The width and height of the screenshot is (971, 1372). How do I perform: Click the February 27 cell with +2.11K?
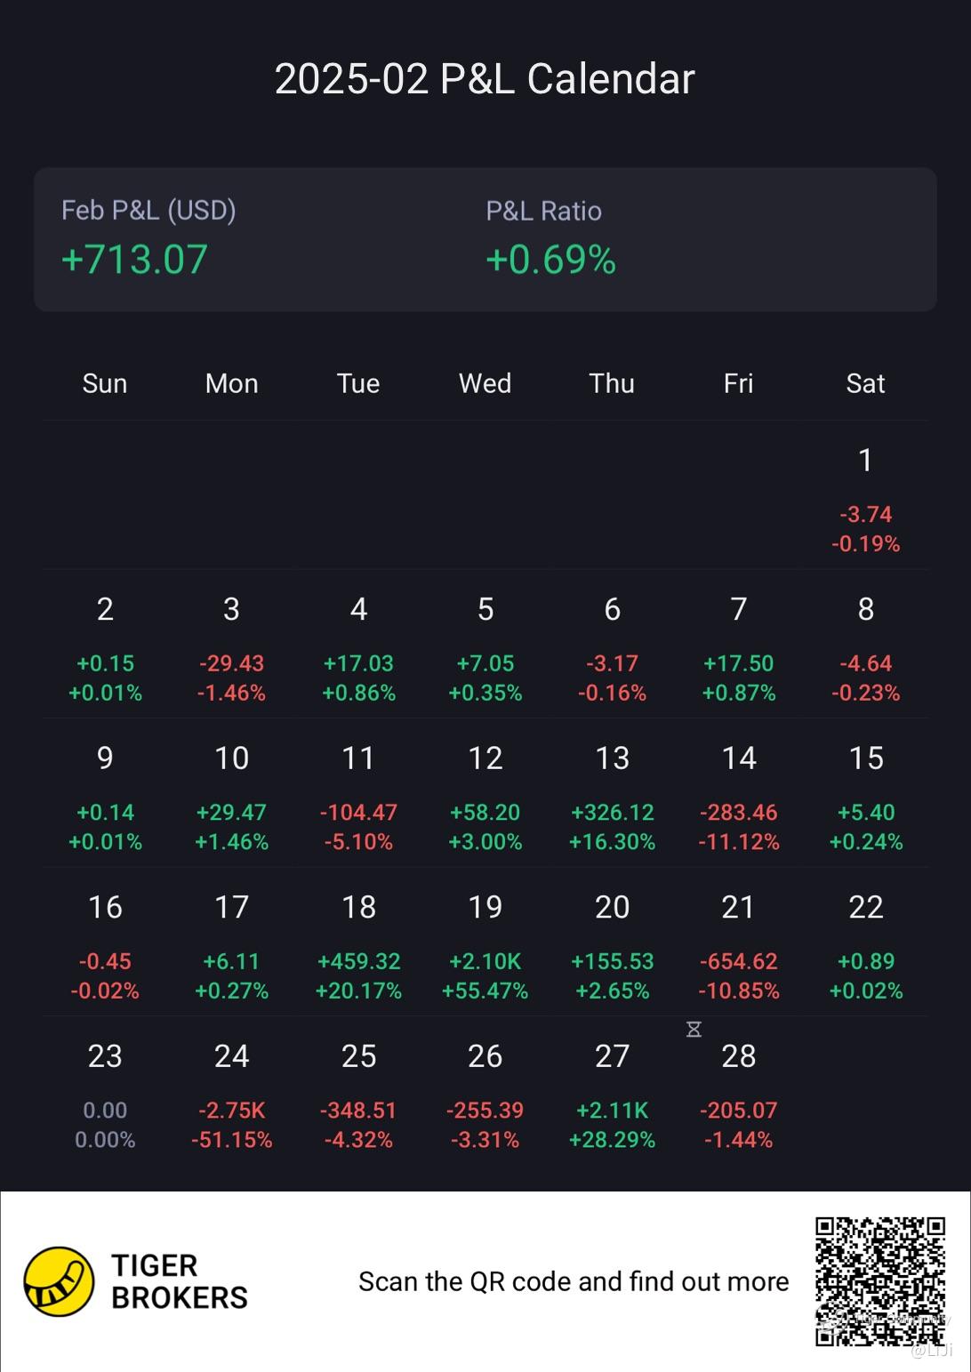pos(613,1095)
